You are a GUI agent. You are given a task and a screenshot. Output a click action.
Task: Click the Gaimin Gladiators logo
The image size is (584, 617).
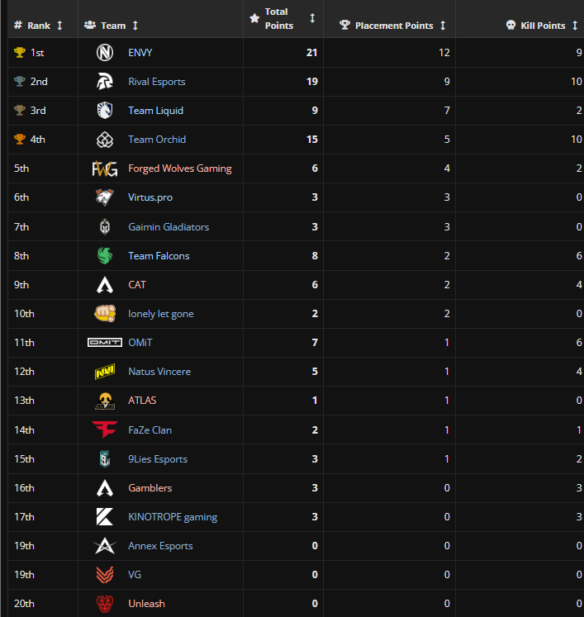pos(105,226)
